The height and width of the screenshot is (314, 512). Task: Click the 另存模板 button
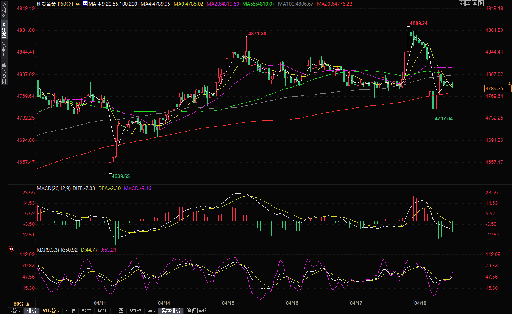pos(171,311)
